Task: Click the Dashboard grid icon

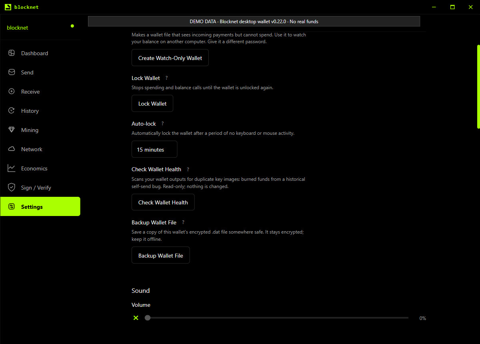Action: pos(12,53)
